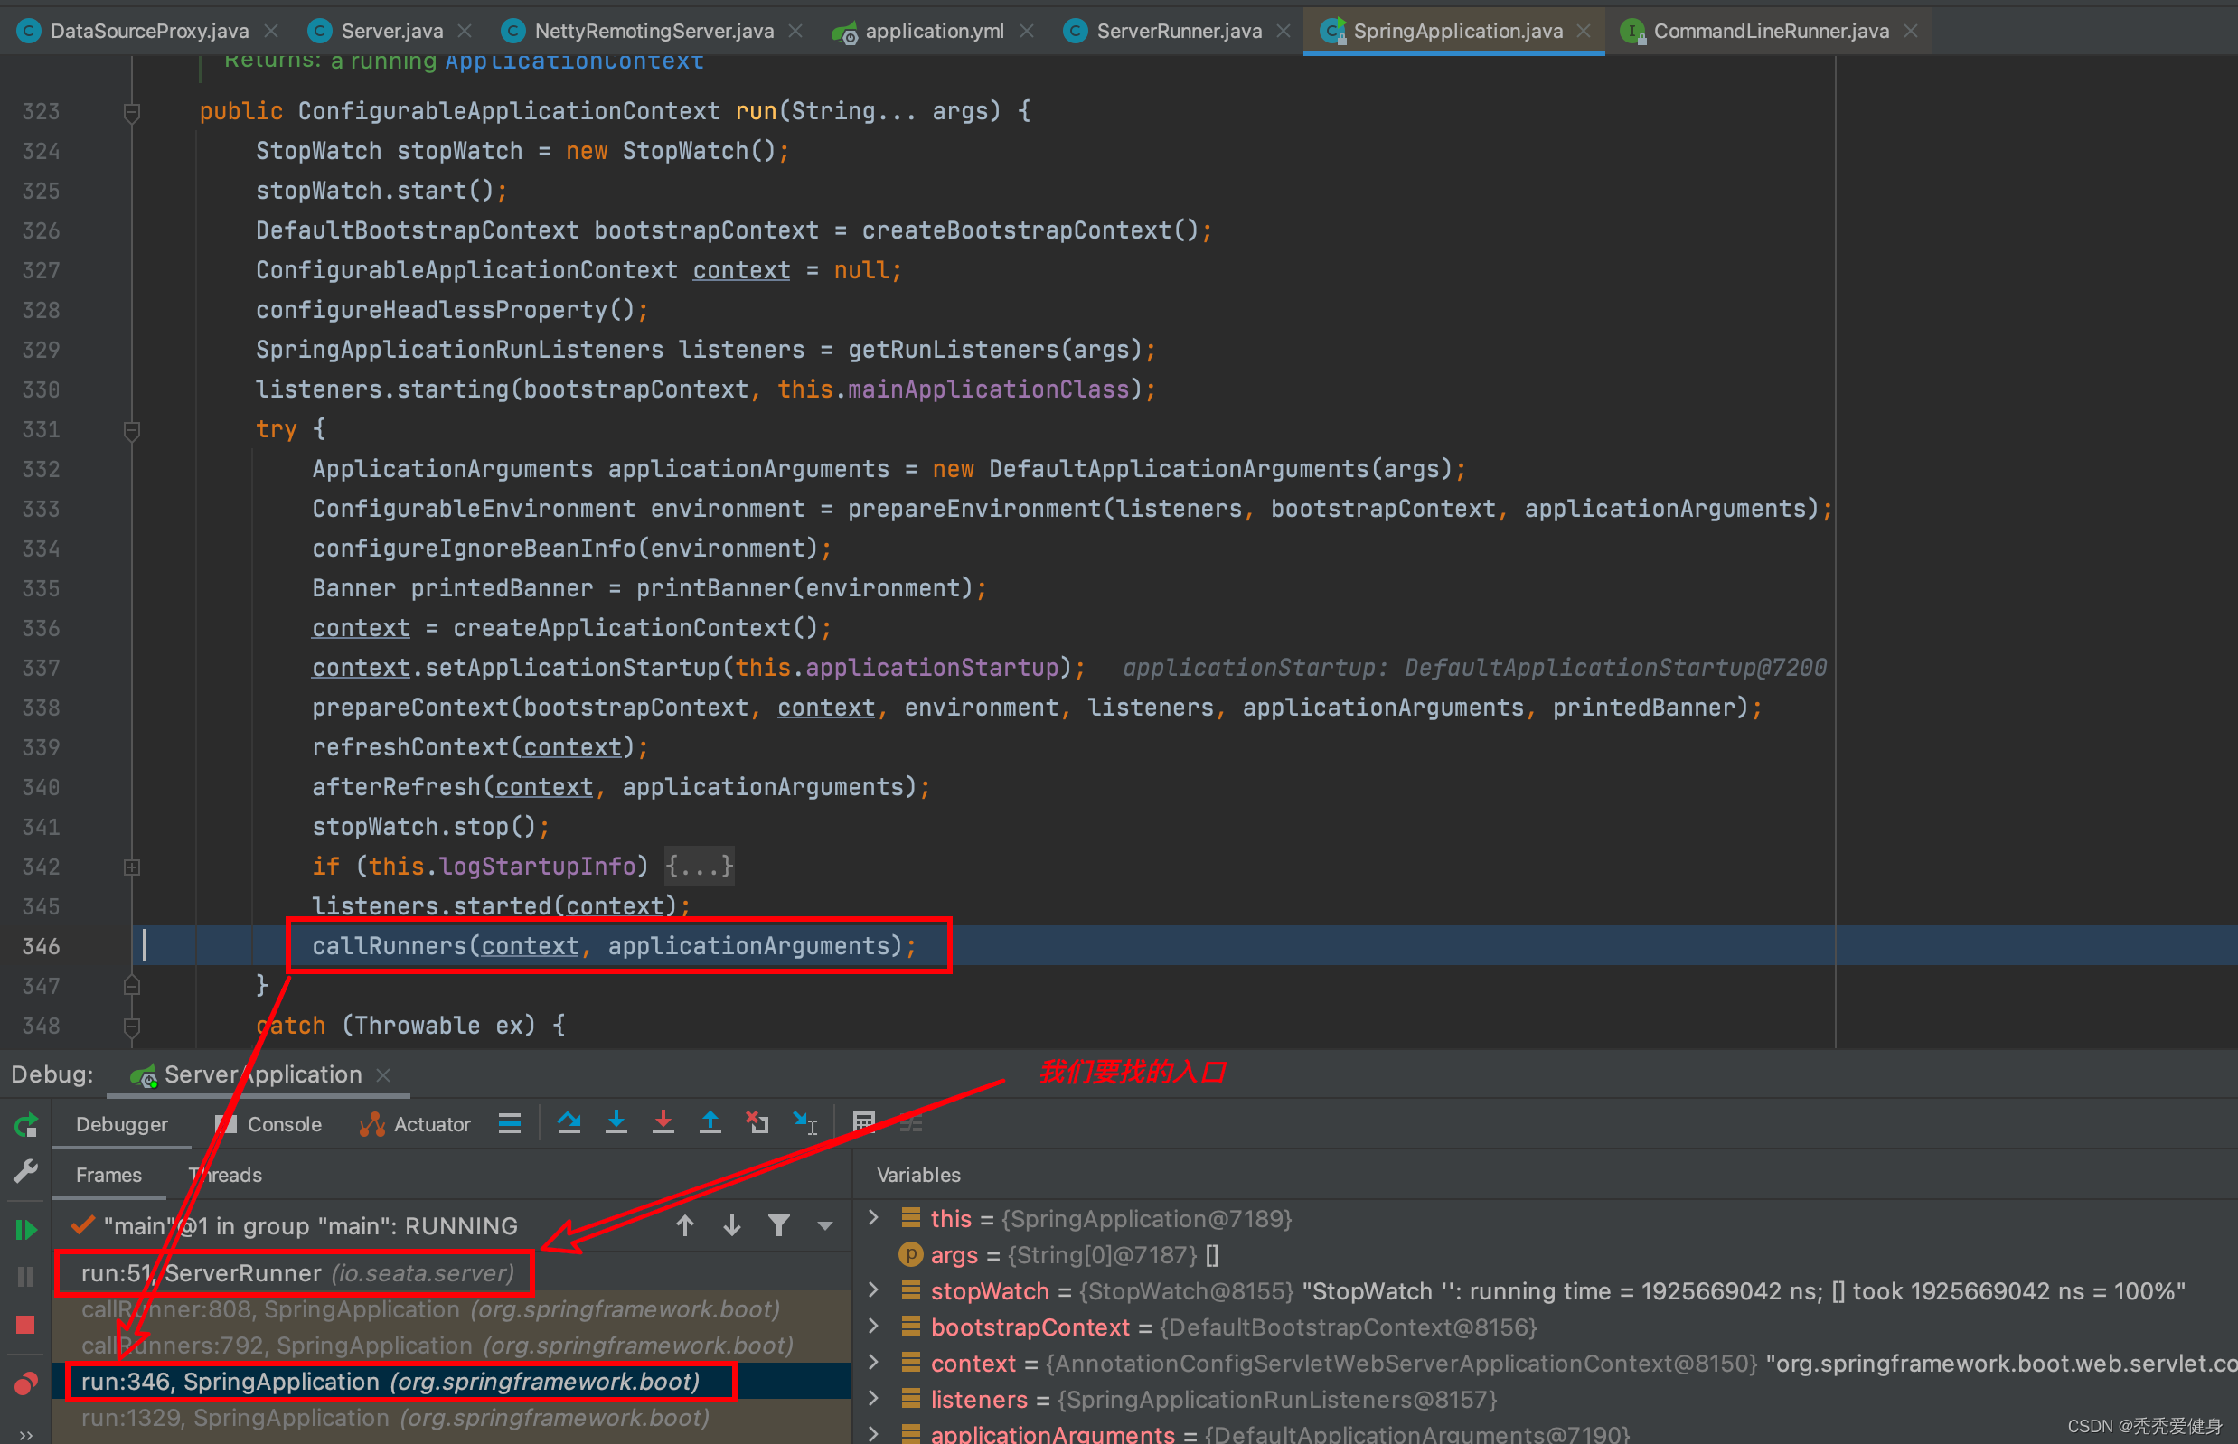Expand the listeners variable node
The image size is (2238, 1444).
point(874,1398)
